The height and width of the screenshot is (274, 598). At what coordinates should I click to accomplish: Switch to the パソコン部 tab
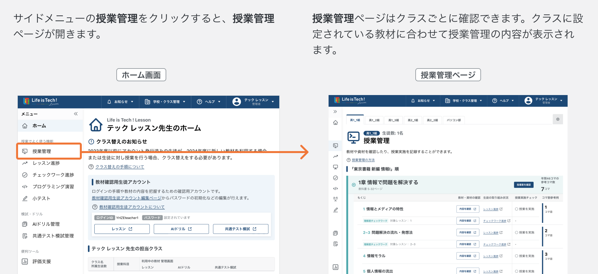[x=454, y=120]
